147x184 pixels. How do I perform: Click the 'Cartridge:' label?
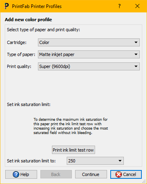tap(17, 42)
